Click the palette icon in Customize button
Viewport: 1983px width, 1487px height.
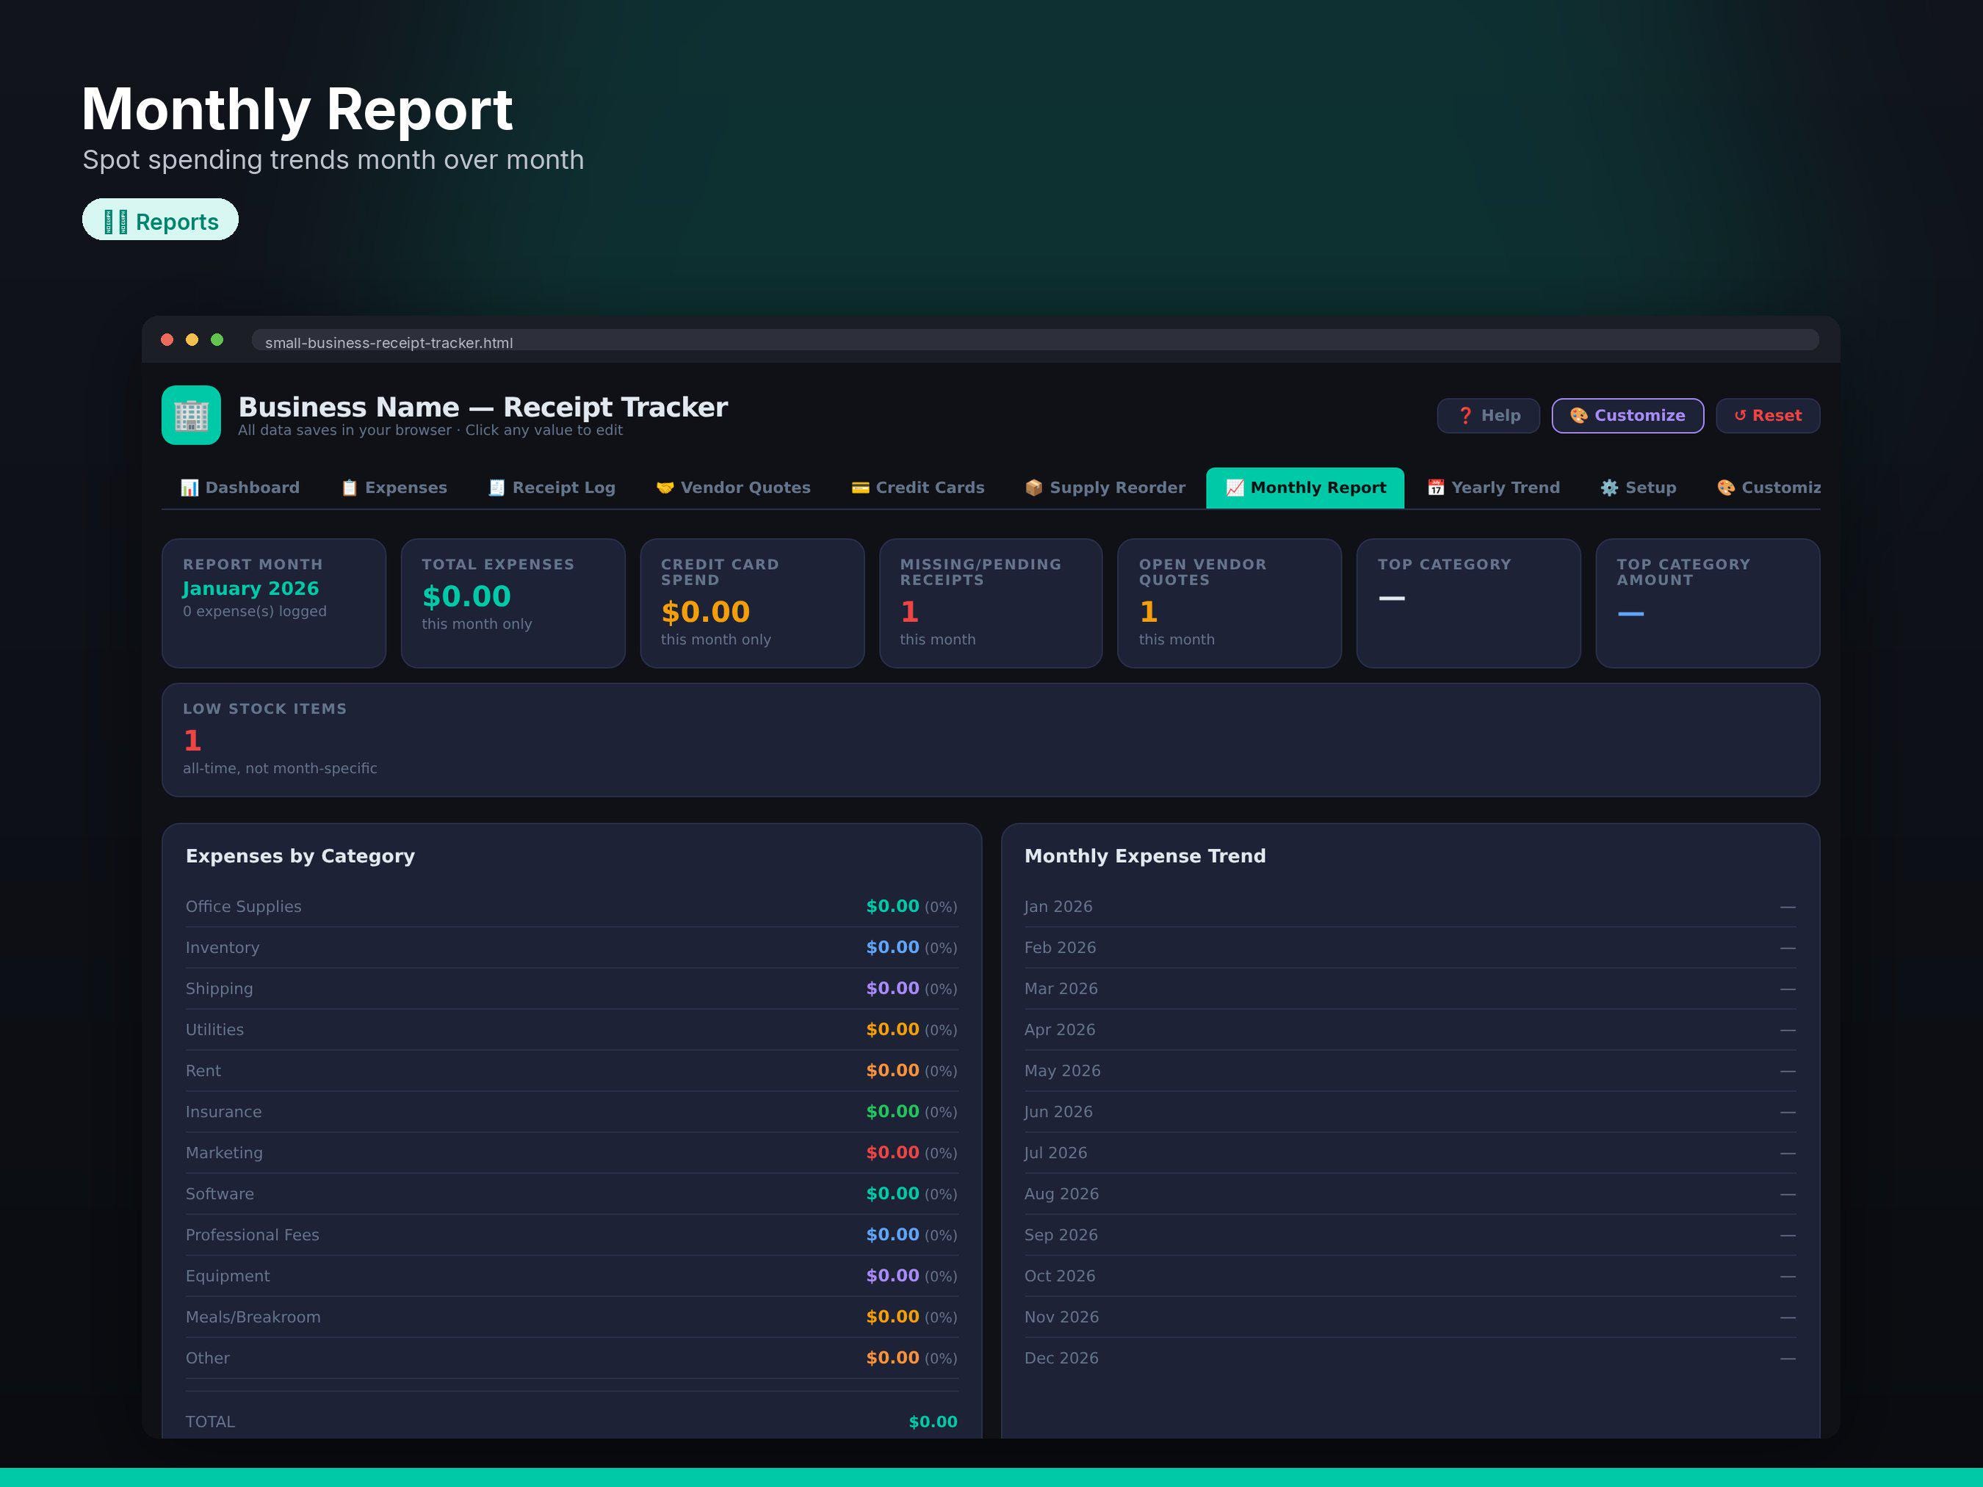click(x=1579, y=416)
